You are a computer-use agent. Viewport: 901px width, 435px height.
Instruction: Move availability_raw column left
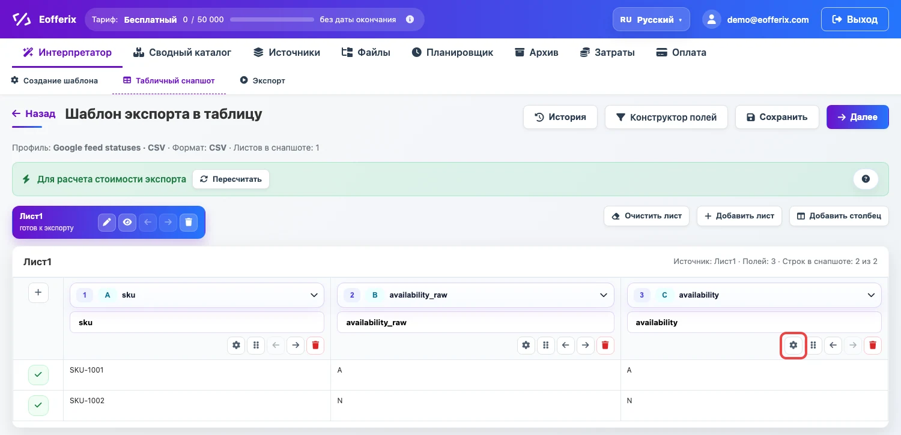point(566,345)
